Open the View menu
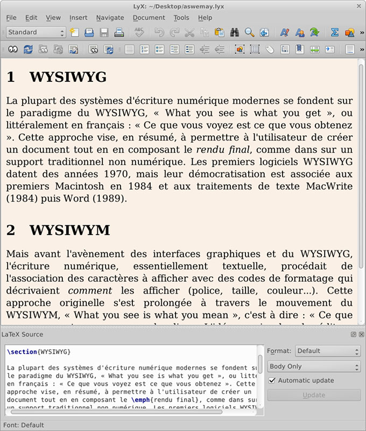Viewport: 366px width, 431px height. [x=53, y=18]
